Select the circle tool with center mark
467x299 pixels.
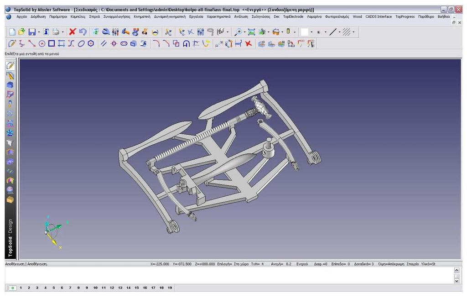42,43
